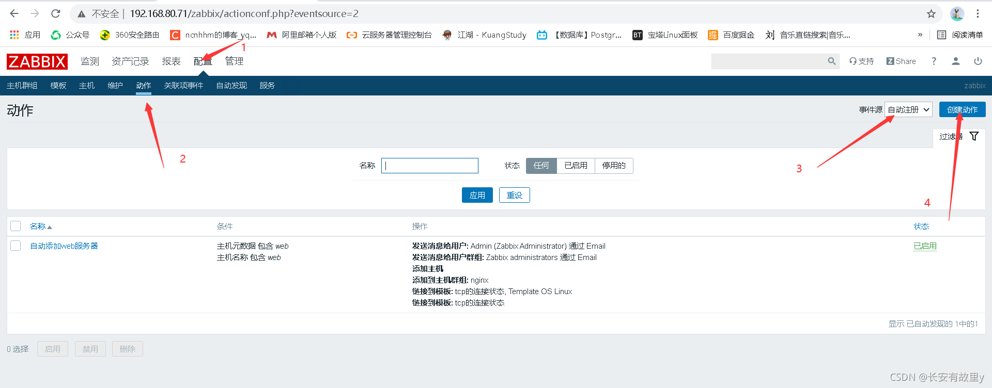Open the 360安全路由 bookmark
The width and height of the screenshot is (992, 388).
click(x=130, y=35)
